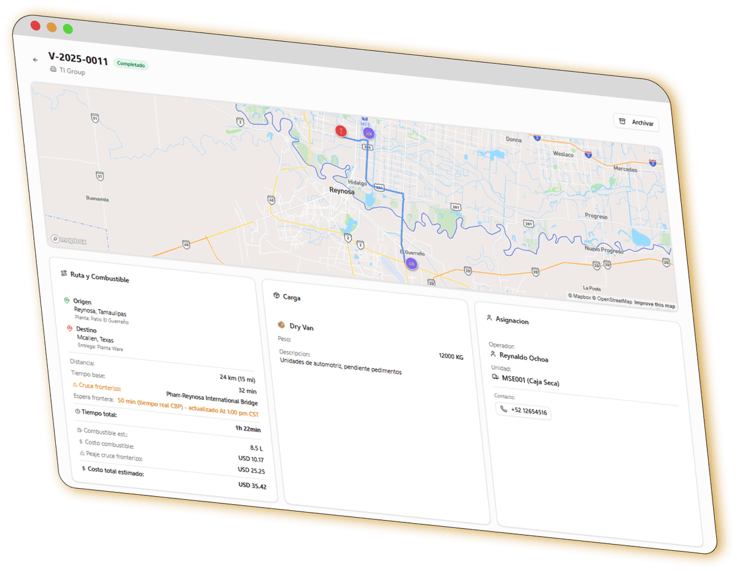The height and width of the screenshot is (571, 737).
Task: Click the clock icon next to Tiempo total
Action: pos(77,411)
